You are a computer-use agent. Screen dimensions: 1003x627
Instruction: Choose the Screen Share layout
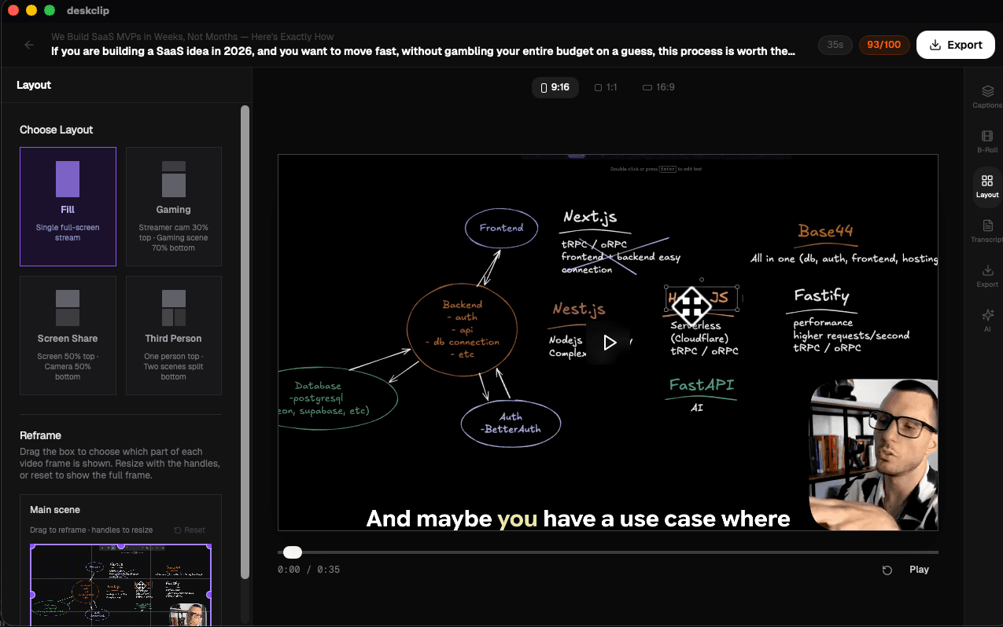pos(68,335)
